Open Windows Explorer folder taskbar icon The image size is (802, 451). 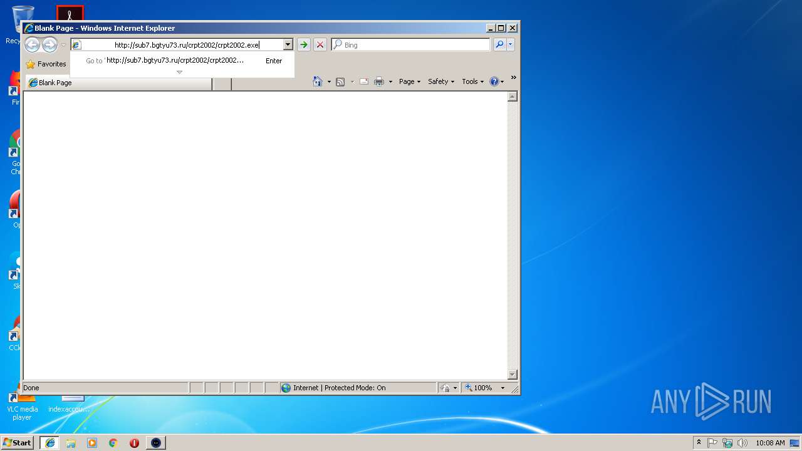click(71, 443)
